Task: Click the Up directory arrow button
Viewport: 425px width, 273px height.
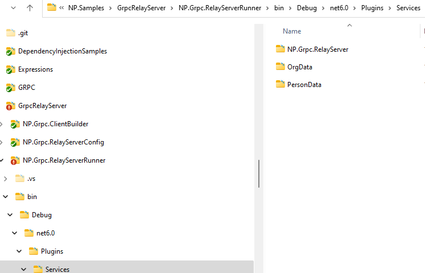Action: (x=30, y=8)
